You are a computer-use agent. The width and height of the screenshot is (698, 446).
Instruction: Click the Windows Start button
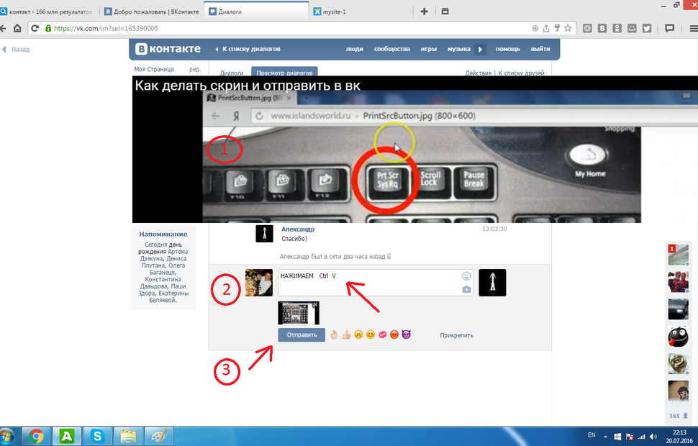[6, 436]
